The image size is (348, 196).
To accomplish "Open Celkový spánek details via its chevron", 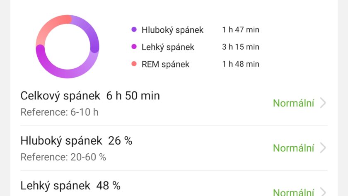I will pyautogui.click(x=323, y=103).
